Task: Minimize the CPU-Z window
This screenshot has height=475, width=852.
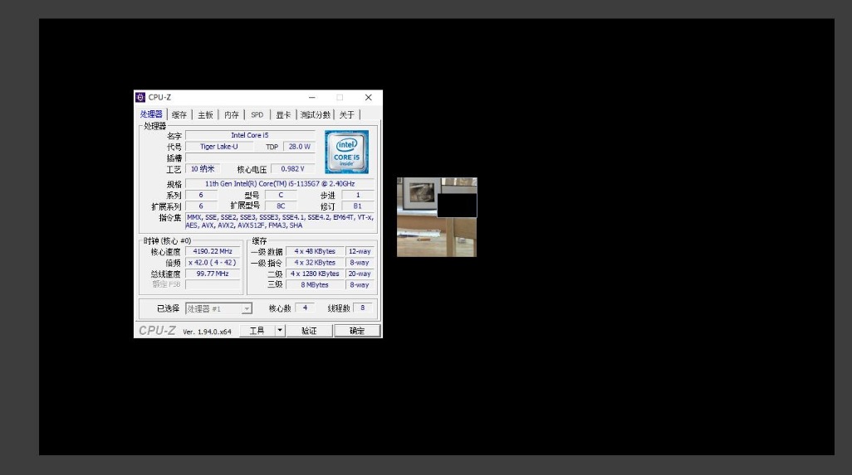Action: click(311, 98)
